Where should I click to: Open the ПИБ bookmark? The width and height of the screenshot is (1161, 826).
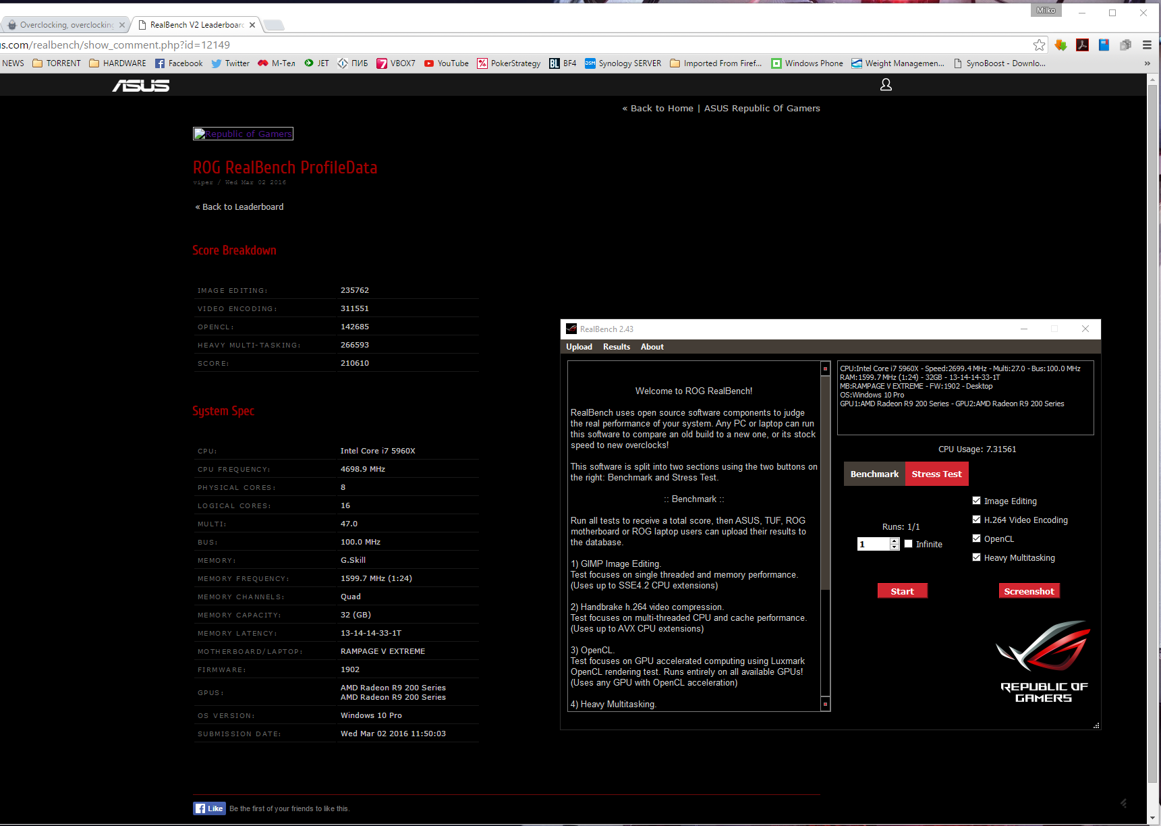[x=353, y=63]
